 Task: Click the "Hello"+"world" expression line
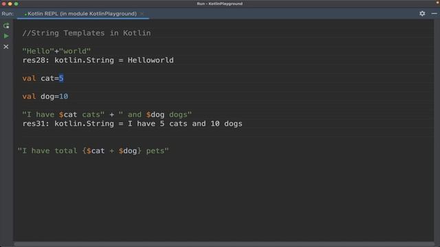click(56, 51)
